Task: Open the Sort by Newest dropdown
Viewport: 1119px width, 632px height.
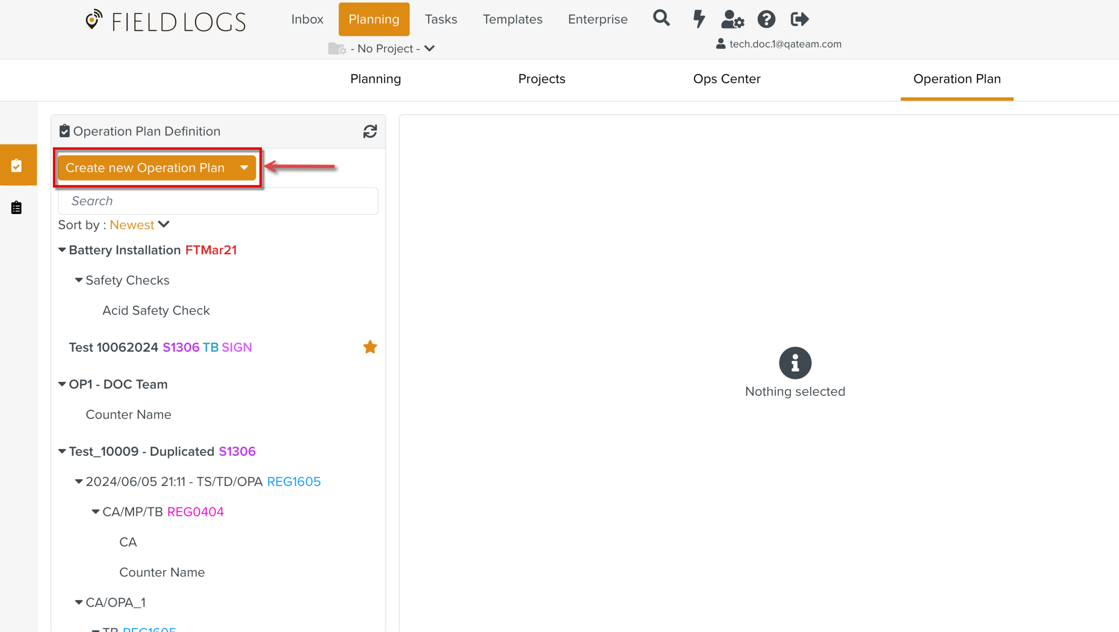Action: [x=140, y=225]
